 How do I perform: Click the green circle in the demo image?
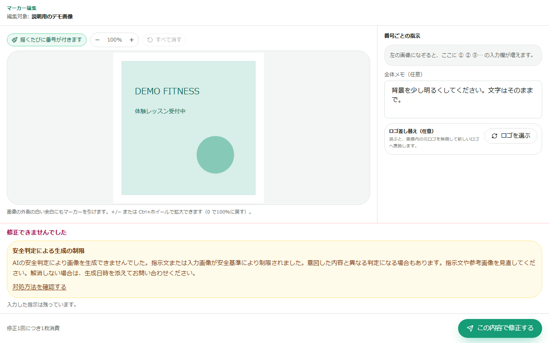pyautogui.click(x=215, y=155)
